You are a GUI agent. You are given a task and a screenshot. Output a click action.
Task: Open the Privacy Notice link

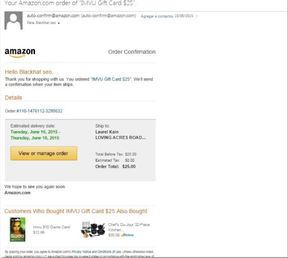pos(81,252)
